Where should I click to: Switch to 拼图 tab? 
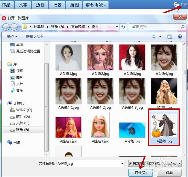click(x=74, y=5)
